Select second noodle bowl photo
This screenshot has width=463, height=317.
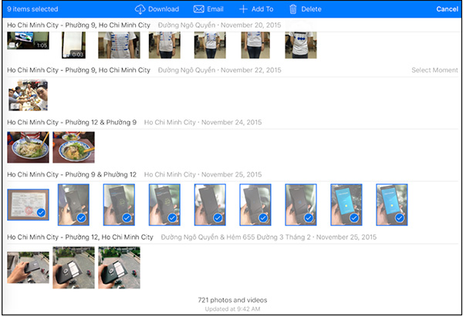pos(73,147)
